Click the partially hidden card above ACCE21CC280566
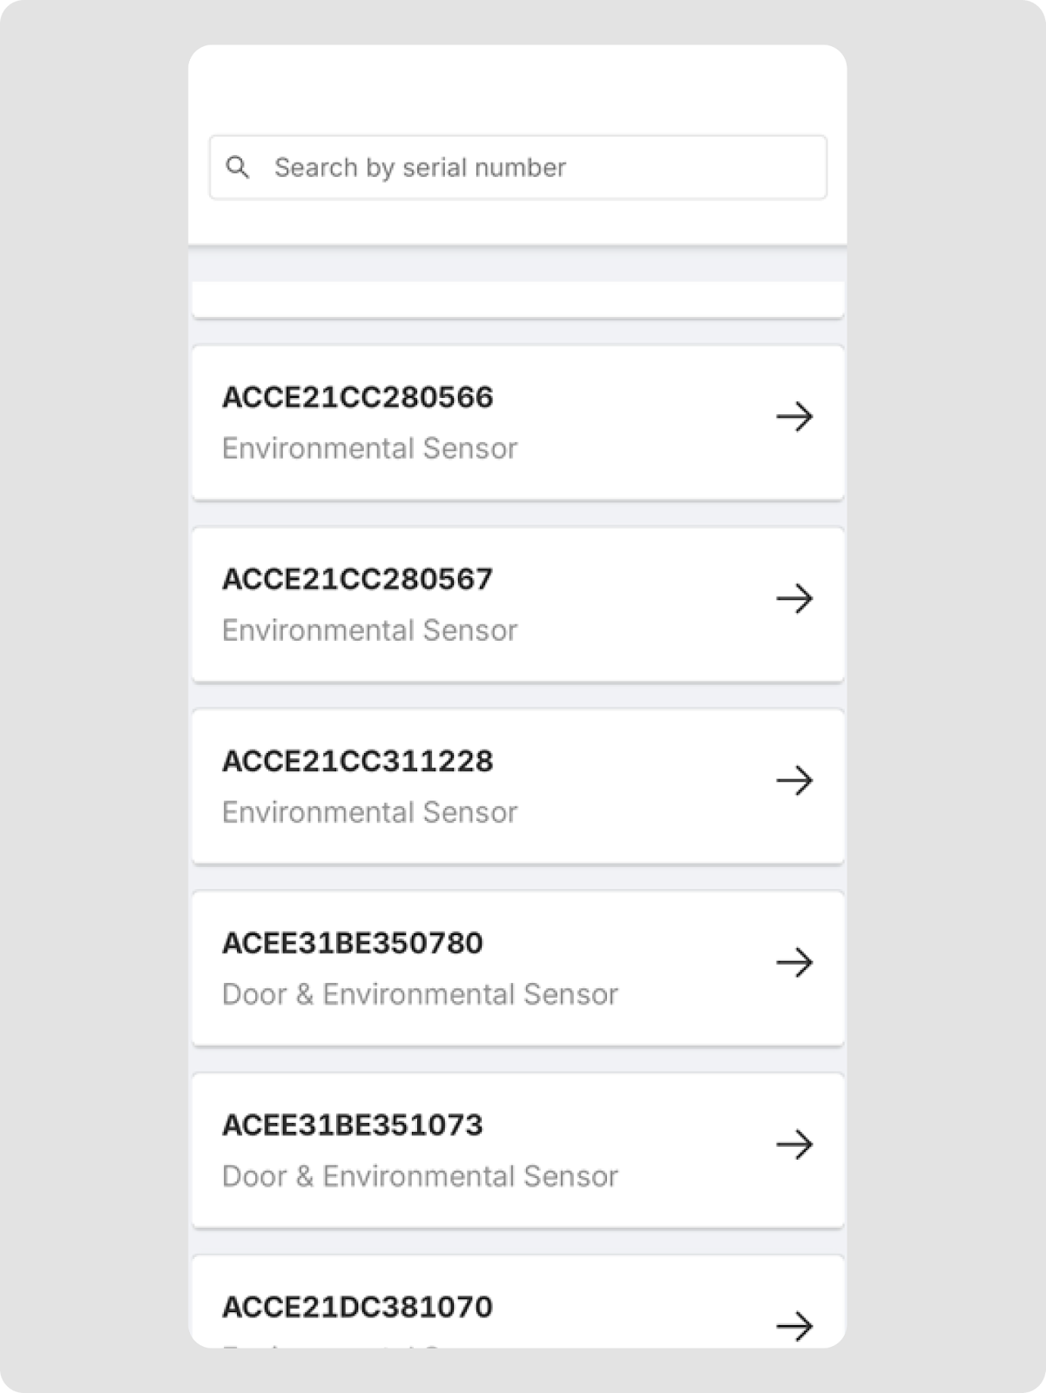This screenshot has width=1046, height=1393. (x=517, y=299)
